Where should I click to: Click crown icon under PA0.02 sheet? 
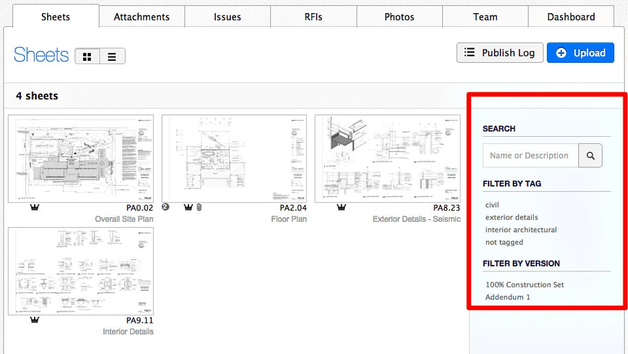click(35, 208)
